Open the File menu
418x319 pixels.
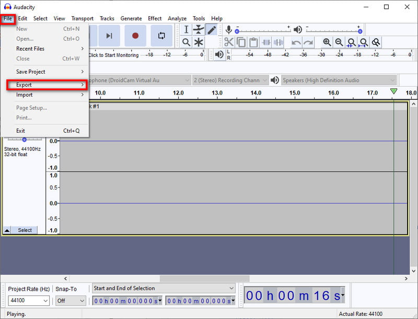(x=8, y=18)
